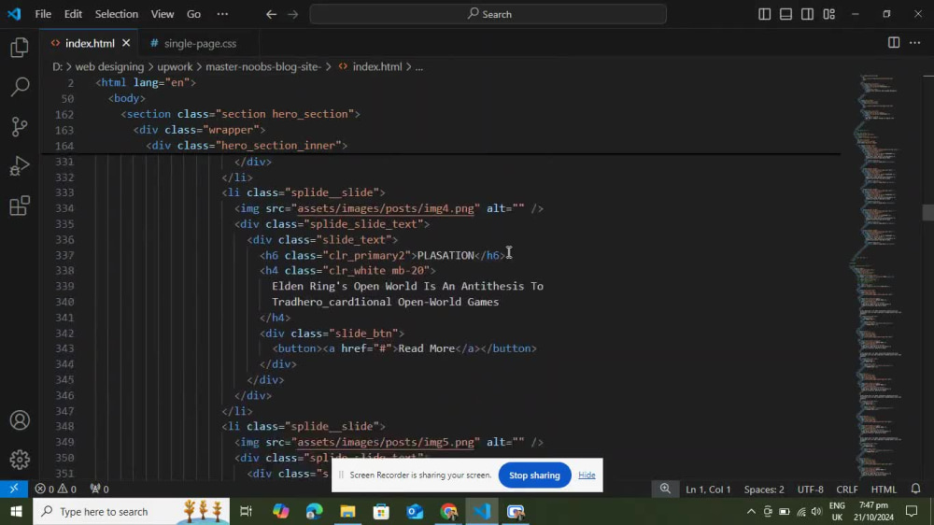
Task: Click the sticky scroll line div wrapper
Action: pos(199,129)
